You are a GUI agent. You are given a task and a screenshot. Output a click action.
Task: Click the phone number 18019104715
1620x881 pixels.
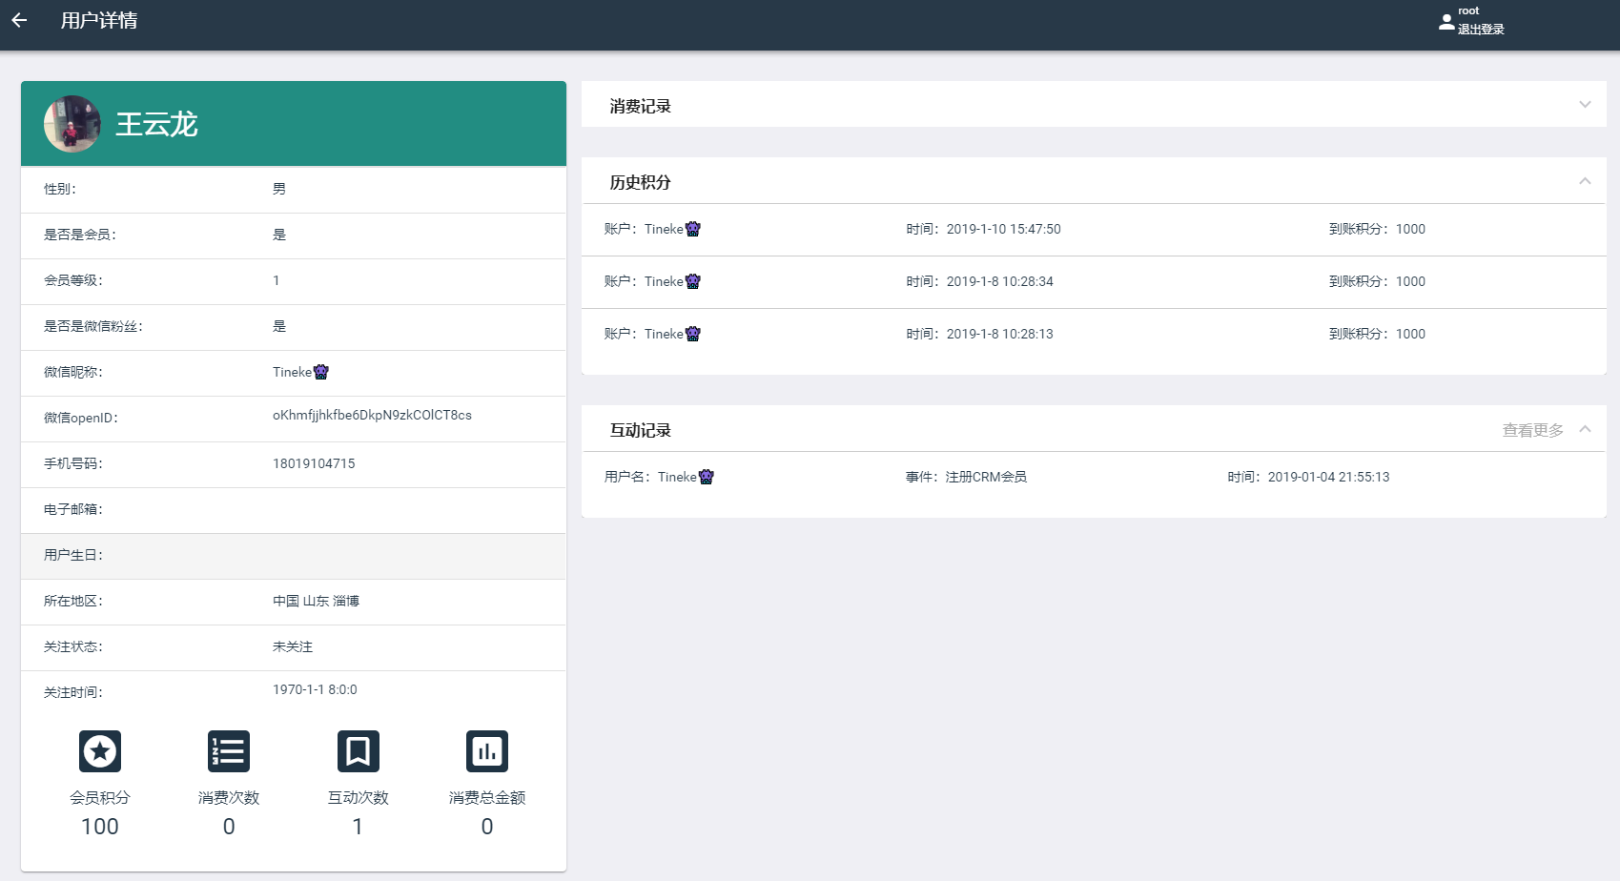[314, 463]
